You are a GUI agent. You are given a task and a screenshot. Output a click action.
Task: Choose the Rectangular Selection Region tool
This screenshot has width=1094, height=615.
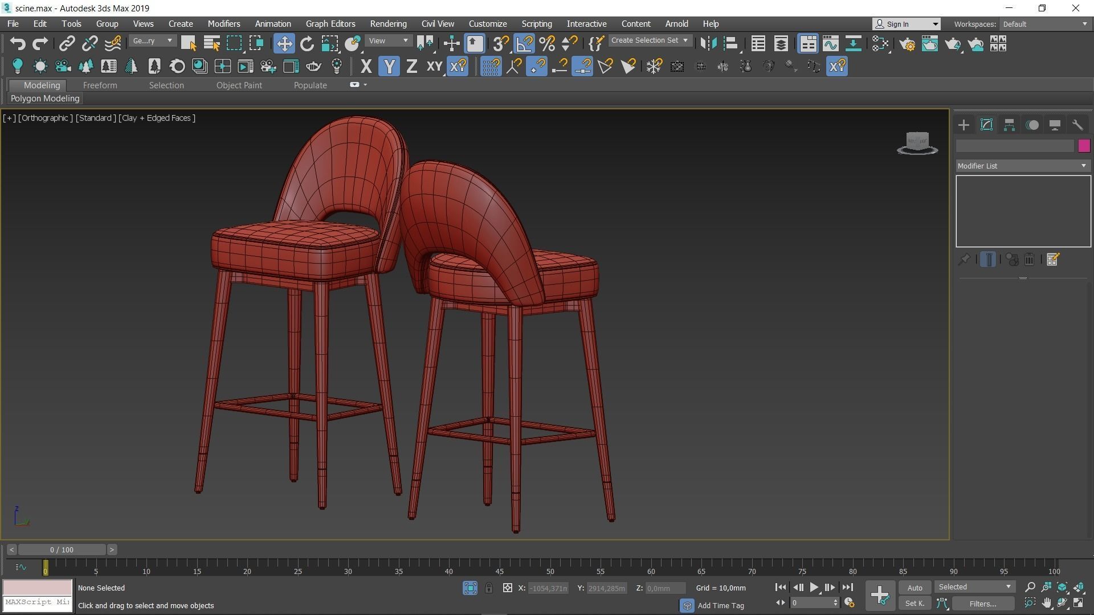point(234,44)
